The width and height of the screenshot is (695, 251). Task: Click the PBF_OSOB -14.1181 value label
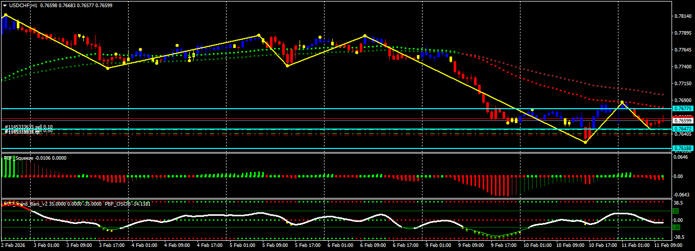(x=127, y=204)
